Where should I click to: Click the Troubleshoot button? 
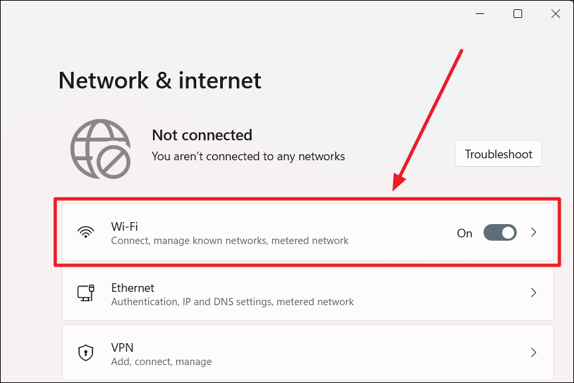coord(498,154)
